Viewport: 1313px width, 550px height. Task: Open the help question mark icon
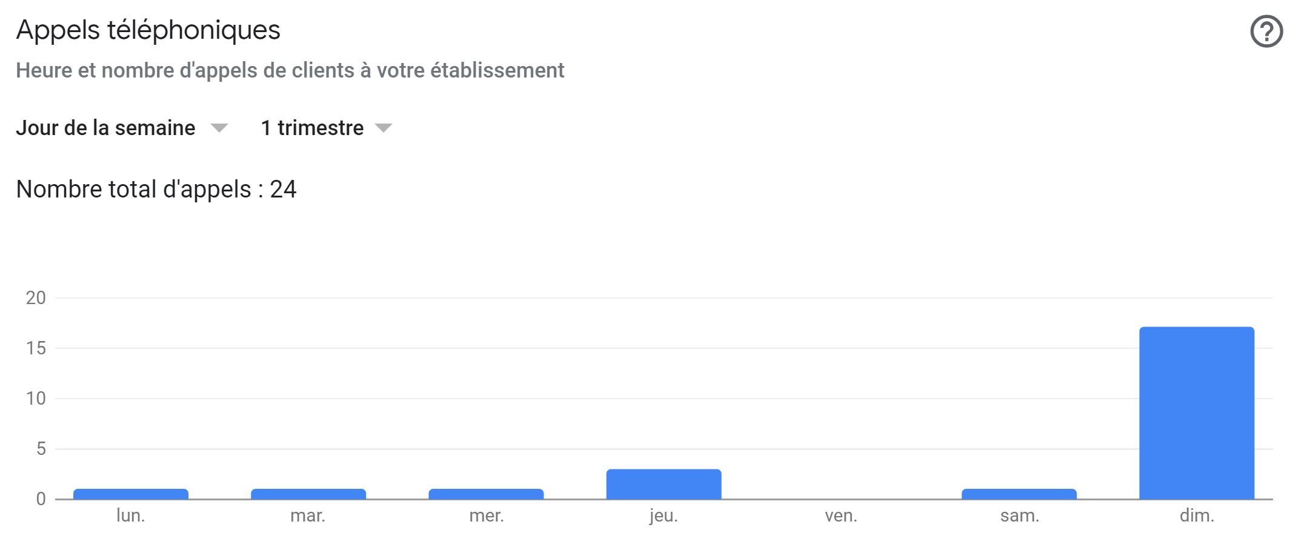[x=1266, y=31]
